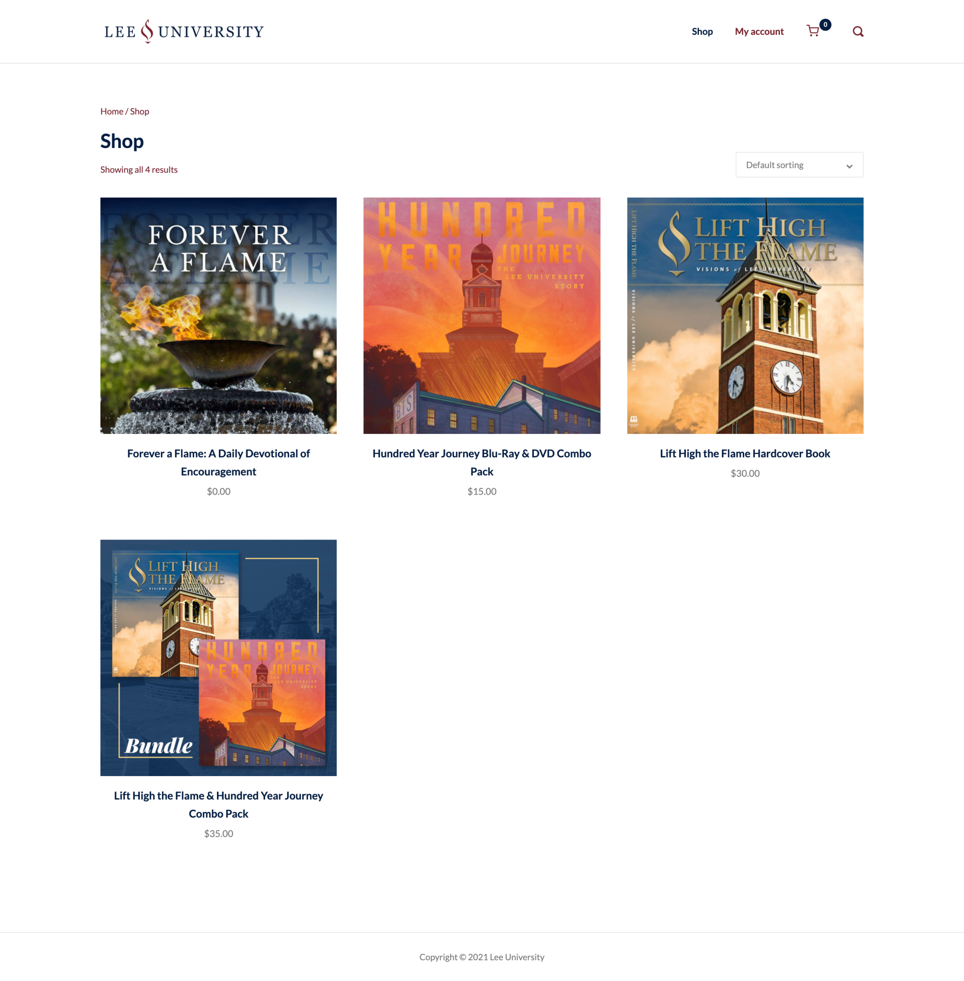Click the Hundred Year Journey cover image
The height and width of the screenshot is (981, 964).
(482, 316)
